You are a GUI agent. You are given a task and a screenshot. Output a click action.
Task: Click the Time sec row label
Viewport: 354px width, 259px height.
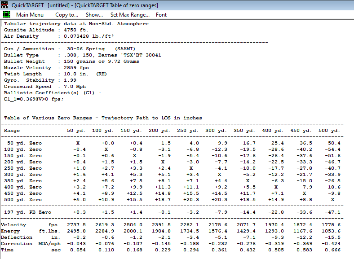[31, 250]
